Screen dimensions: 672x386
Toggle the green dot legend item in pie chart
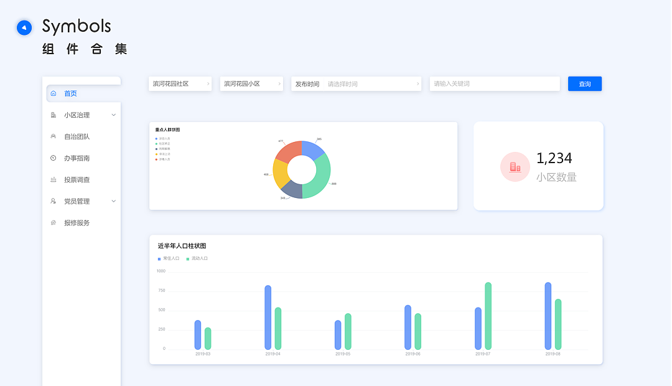pos(163,144)
